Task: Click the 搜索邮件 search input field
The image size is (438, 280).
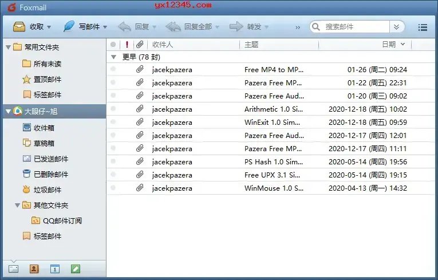Action: click(x=356, y=27)
